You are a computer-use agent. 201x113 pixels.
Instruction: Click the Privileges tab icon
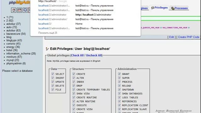[x=153, y=8]
